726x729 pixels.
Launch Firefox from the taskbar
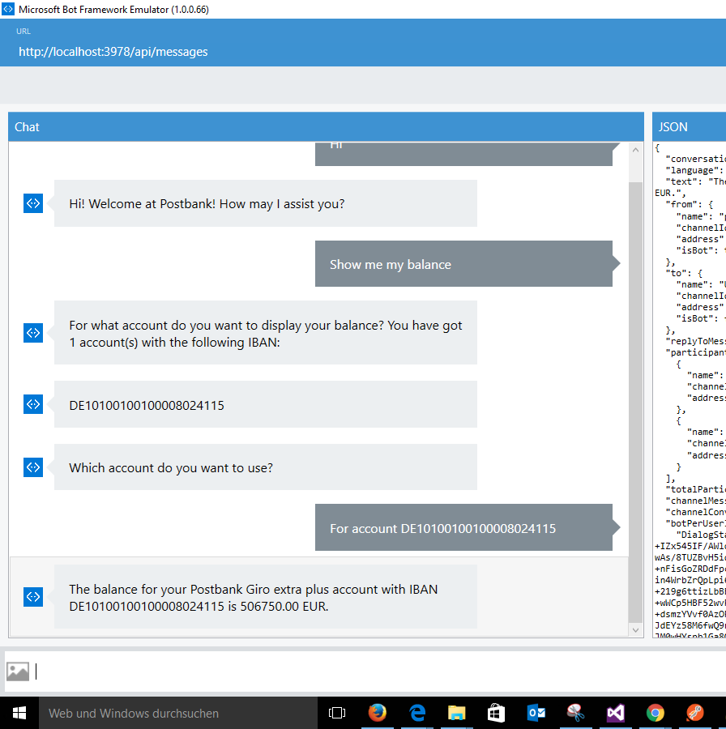pos(378,713)
